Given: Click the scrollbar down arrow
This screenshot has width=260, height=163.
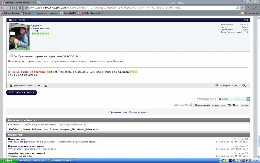Looking at the screenshot, I should [258, 156].
